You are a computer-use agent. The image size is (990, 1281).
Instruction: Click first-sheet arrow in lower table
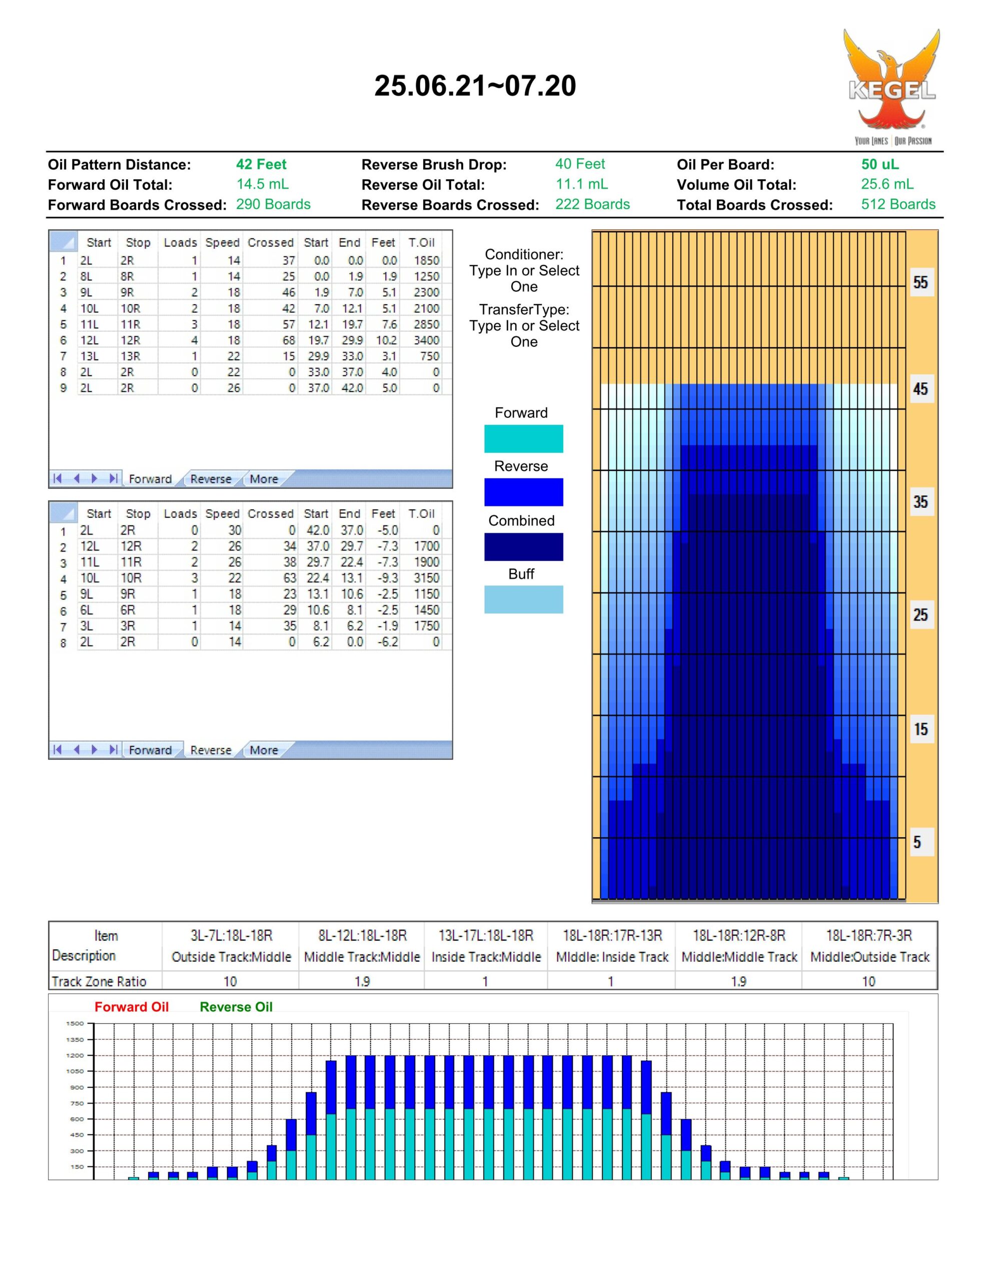point(58,749)
